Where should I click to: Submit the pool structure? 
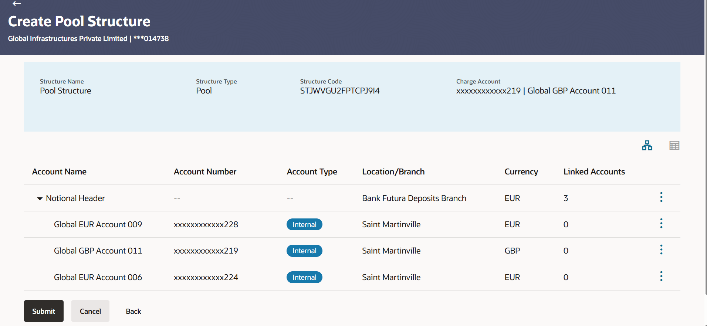click(44, 311)
